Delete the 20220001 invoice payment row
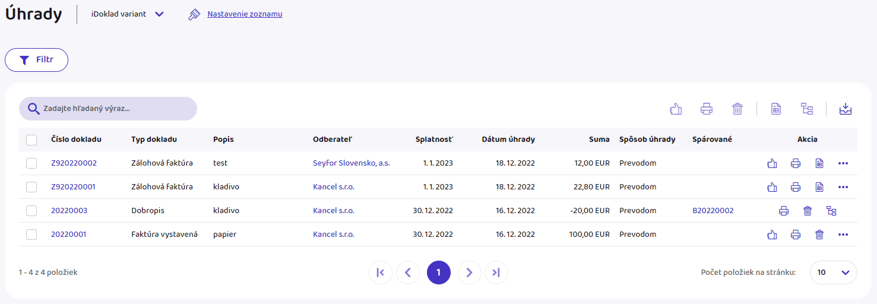This screenshot has width=877, height=304. pos(819,235)
